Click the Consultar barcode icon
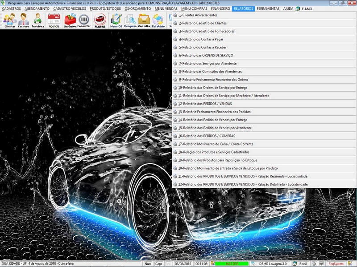 (84, 20)
